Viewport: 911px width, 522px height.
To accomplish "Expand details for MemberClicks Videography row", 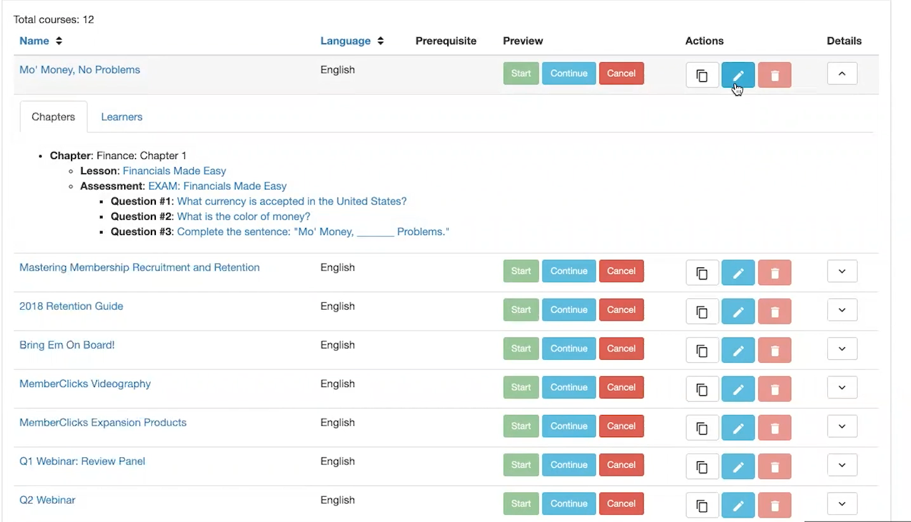I will 842,388.
